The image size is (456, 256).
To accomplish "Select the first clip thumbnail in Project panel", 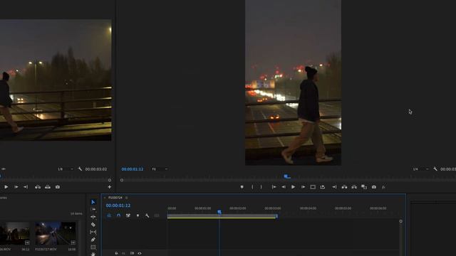I will tap(15, 234).
